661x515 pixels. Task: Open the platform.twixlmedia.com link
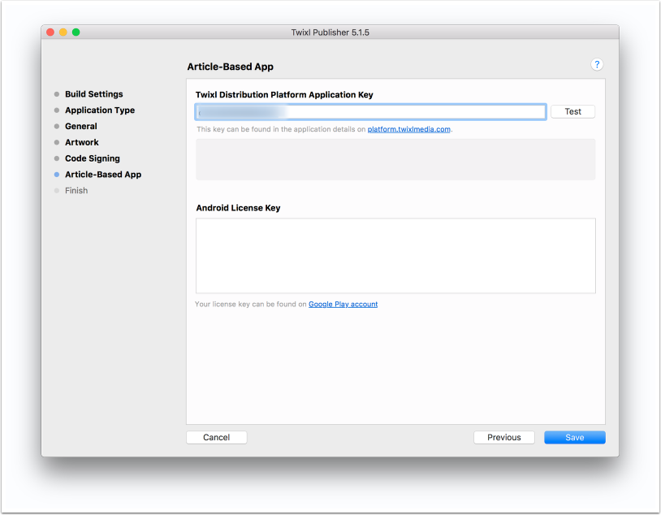408,129
